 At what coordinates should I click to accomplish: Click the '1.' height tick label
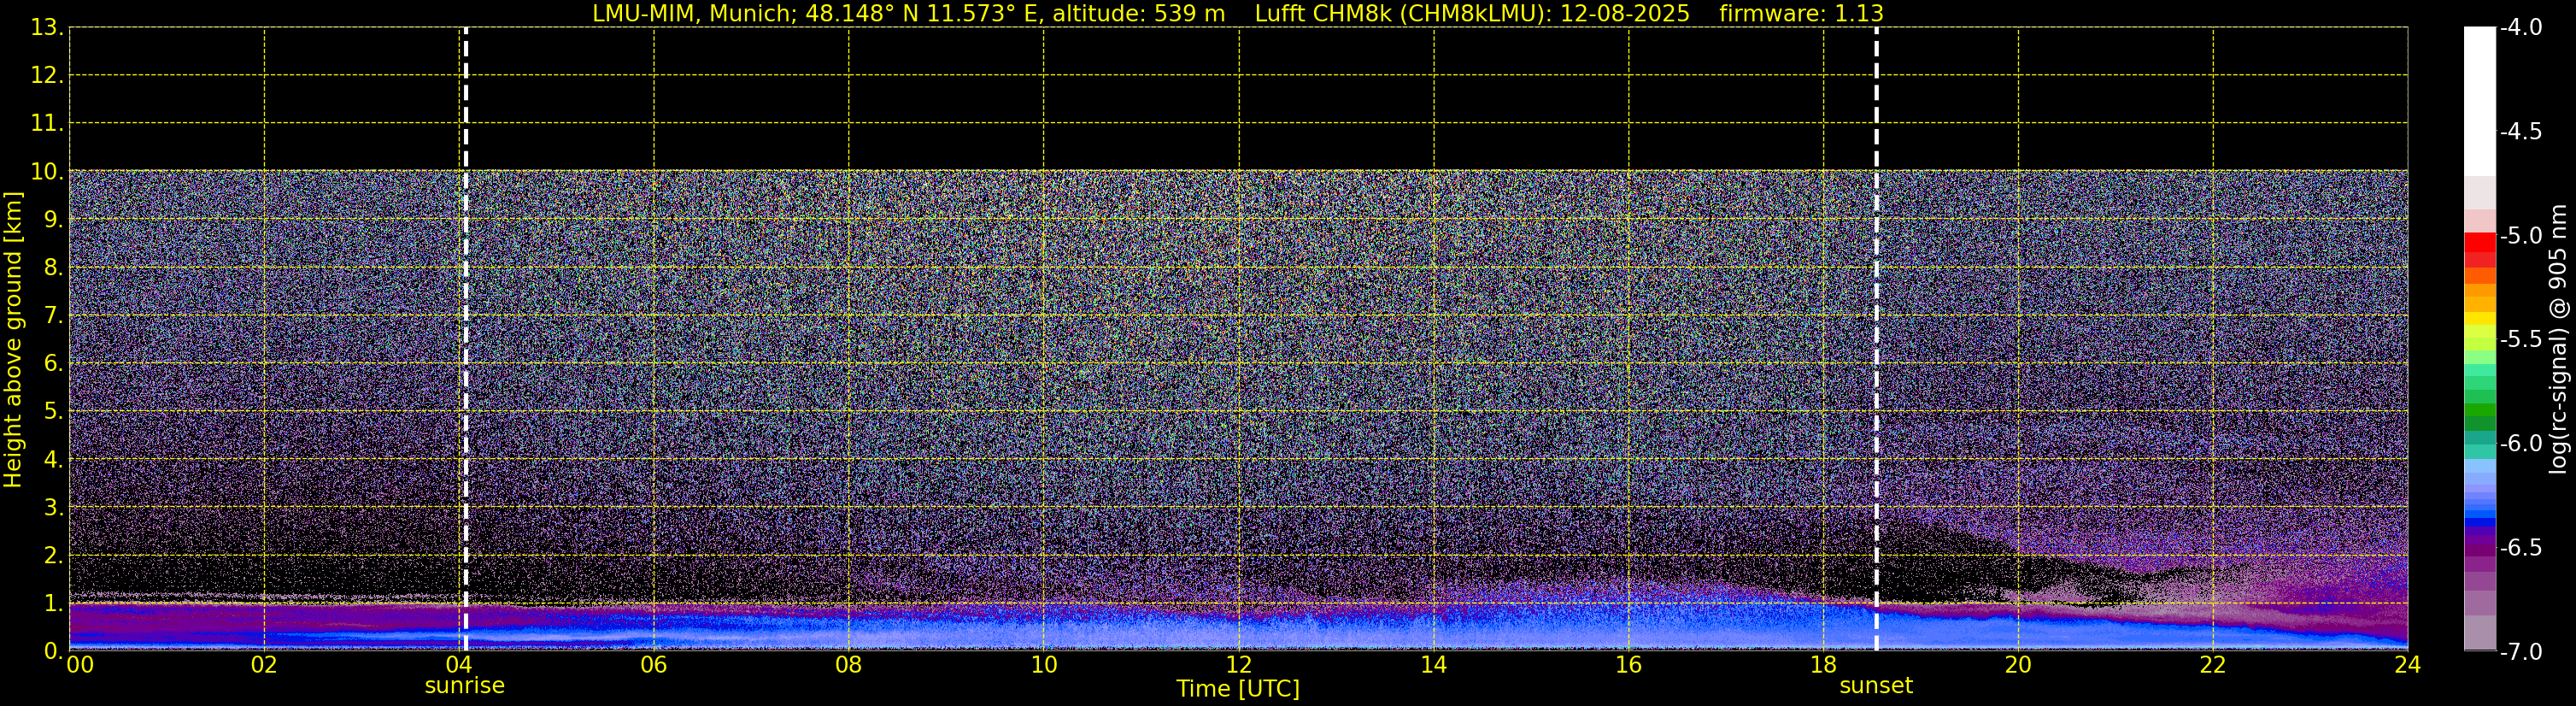point(53,603)
